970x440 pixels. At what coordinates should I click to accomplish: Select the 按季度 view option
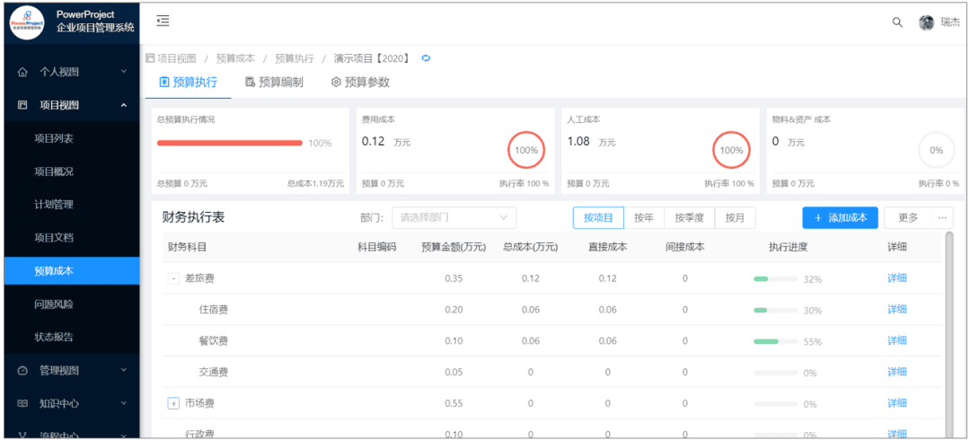click(690, 217)
